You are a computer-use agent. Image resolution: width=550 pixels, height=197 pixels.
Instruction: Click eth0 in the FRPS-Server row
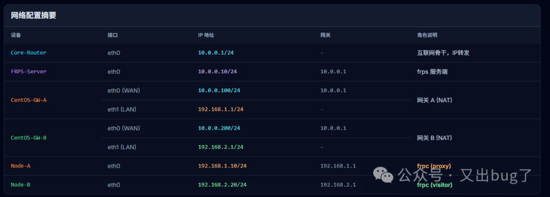[114, 71]
